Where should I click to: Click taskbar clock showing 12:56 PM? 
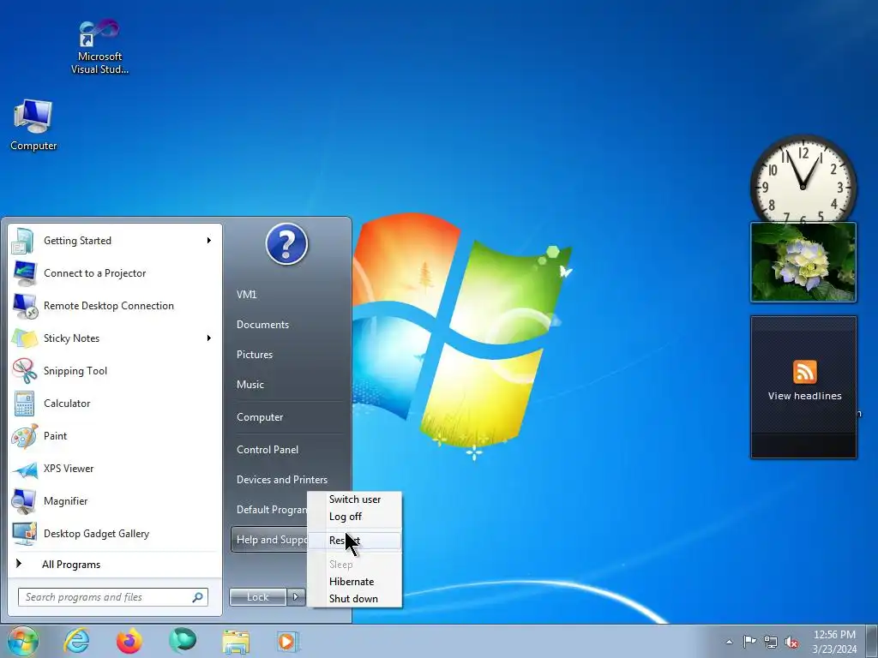pyautogui.click(x=834, y=642)
